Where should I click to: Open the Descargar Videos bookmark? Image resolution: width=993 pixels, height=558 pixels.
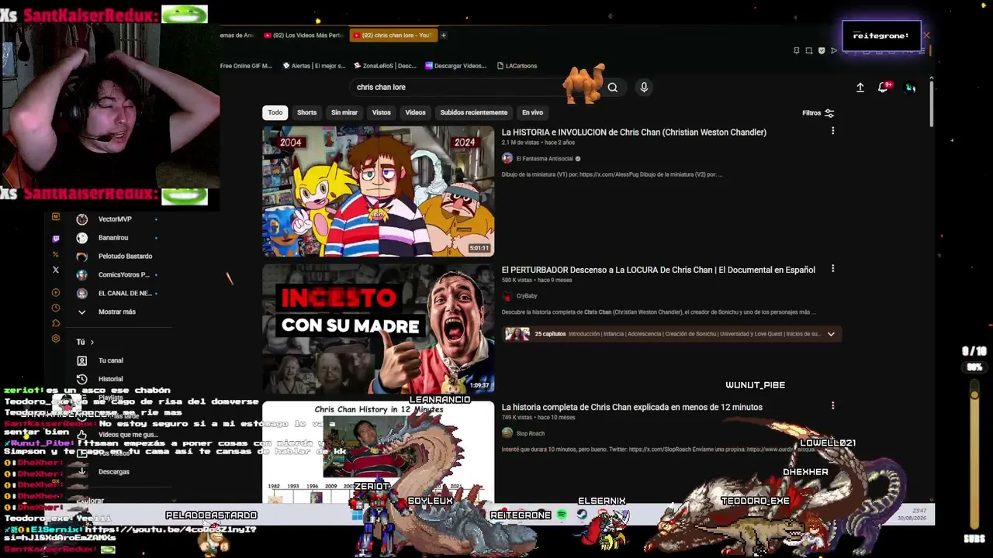455,66
